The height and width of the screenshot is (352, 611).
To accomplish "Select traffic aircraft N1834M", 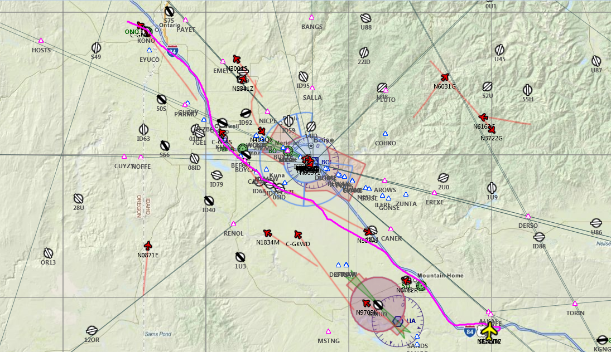I will point(267,233).
